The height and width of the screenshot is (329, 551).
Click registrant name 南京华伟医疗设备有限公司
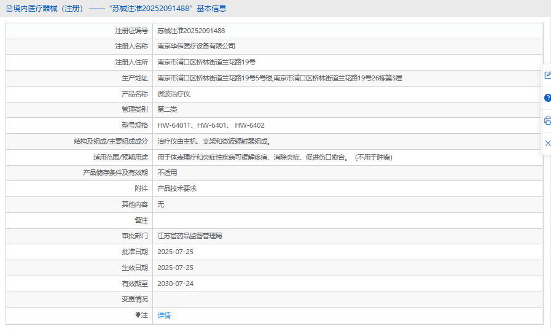[x=196, y=46]
